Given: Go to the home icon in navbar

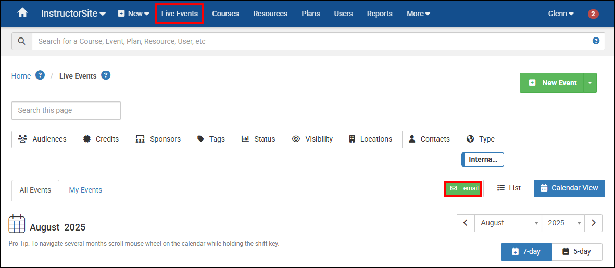Looking at the screenshot, I should point(23,14).
